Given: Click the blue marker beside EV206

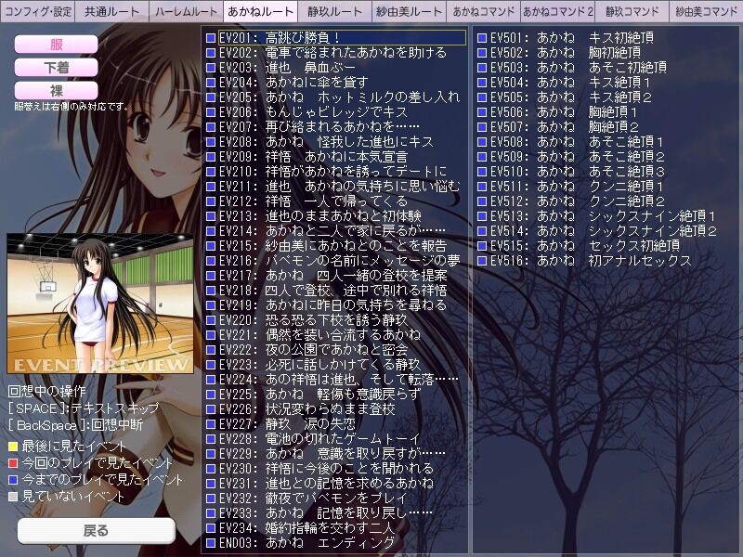Looking at the screenshot, I should (x=211, y=112).
